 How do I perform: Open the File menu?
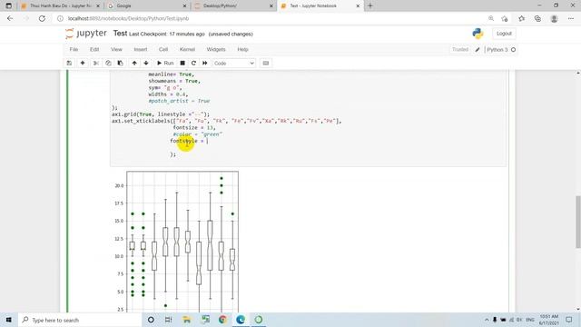(74, 49)
